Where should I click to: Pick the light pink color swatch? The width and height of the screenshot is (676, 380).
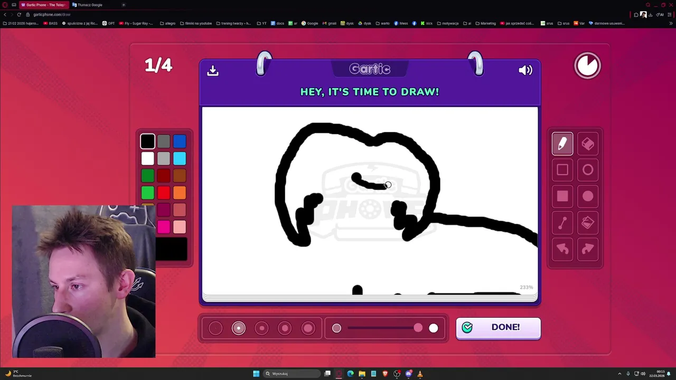180,227
